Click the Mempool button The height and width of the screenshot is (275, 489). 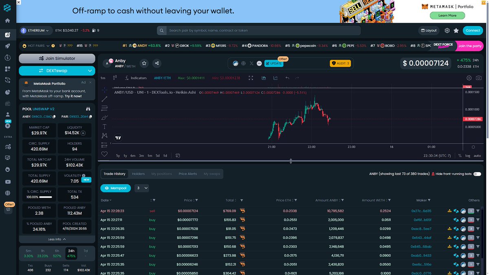(x=116, y=188)
